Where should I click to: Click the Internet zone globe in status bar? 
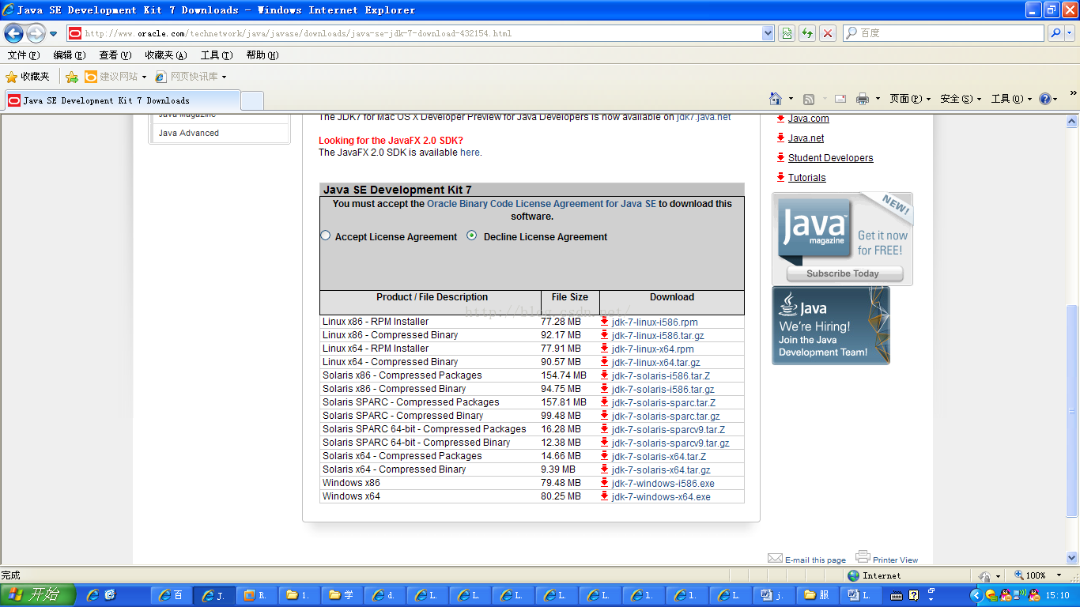(x=853, y=575)
